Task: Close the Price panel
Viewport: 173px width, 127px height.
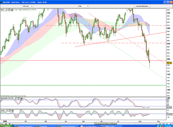Action: point(12,10)
